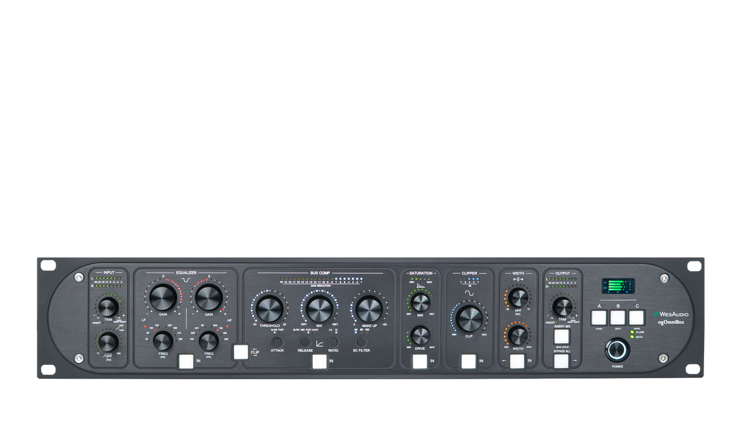The height and width of the screenshot is (421, 749).
Task: Toggle the Bus Comp IN button
Action: tap(320, 361)
